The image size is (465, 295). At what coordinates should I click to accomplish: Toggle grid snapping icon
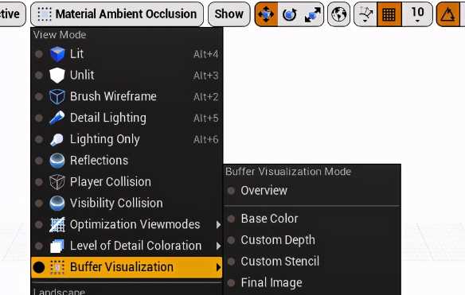click(x=389, y=14)
